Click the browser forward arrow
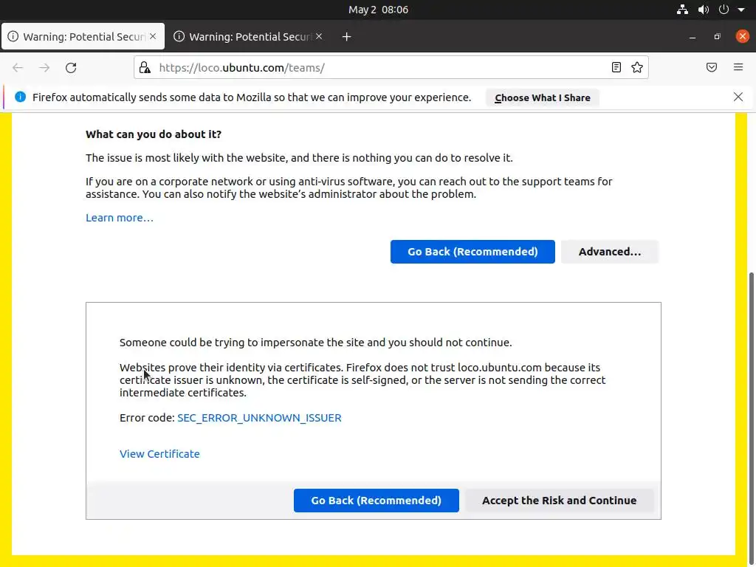 44,67
